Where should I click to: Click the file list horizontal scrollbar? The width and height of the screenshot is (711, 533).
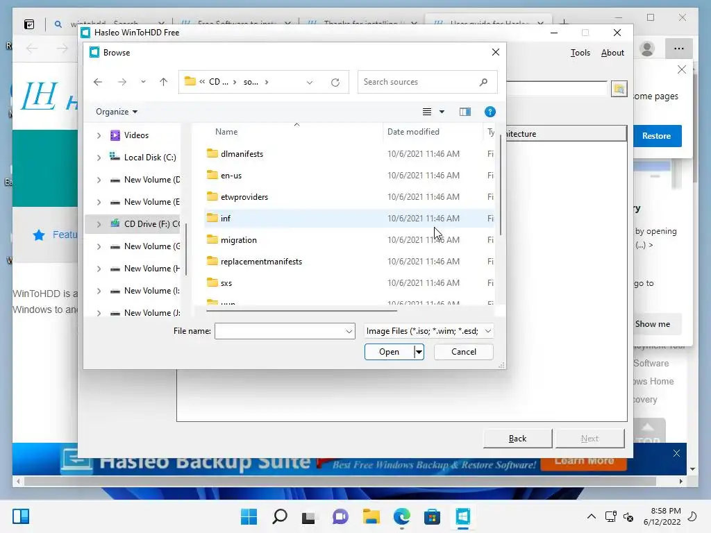coord(301,311)
